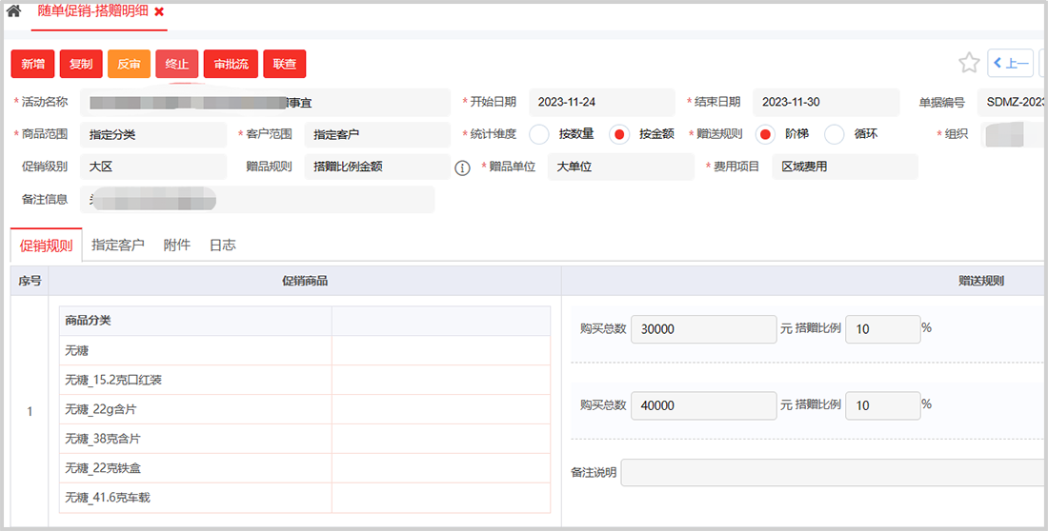Choose the 循环 gift rule radio

tap(835, 134)
